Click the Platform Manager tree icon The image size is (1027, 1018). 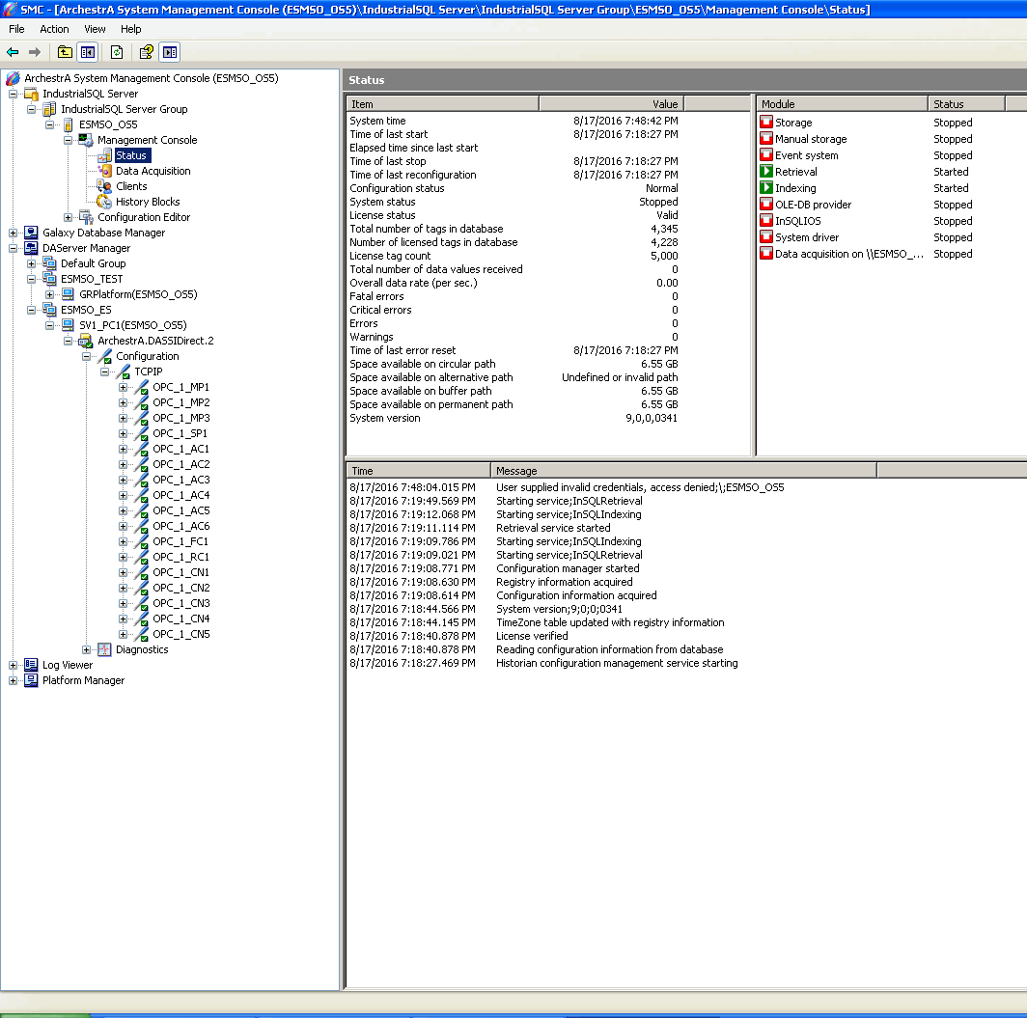coord(31,680)
